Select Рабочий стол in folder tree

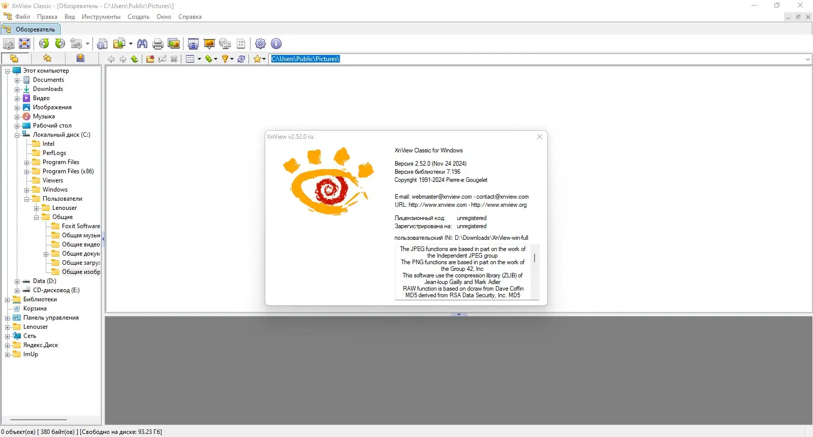pyautogui.click(x=52, y=126)
